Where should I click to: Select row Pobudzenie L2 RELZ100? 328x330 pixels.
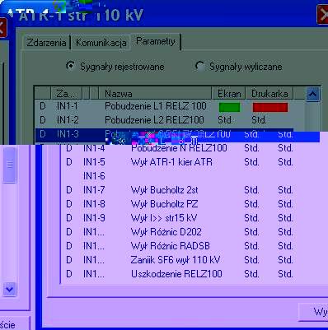164,120
